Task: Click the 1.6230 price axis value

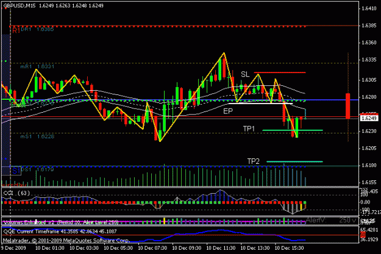Action: tap(369, 131)
